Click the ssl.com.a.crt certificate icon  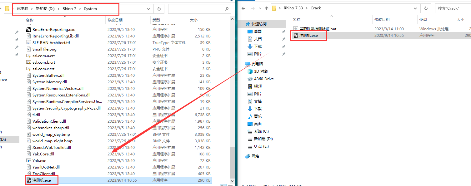[x=29, y=56]
